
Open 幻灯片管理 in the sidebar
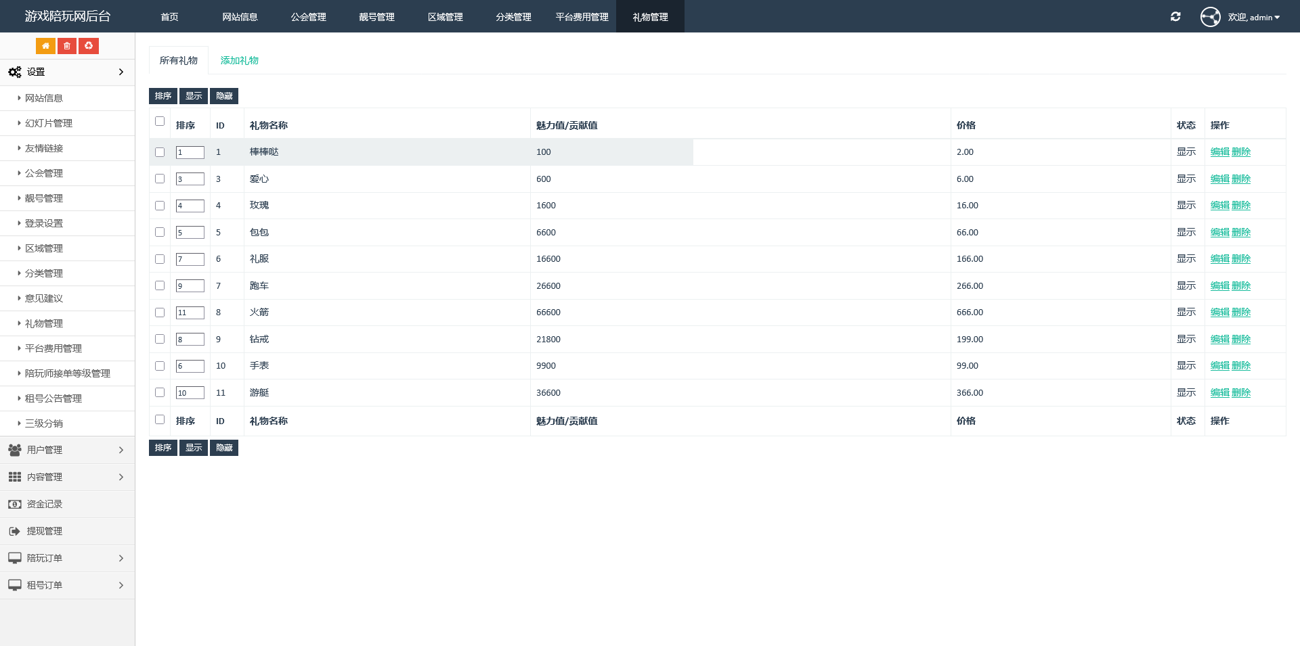(49, 123)
